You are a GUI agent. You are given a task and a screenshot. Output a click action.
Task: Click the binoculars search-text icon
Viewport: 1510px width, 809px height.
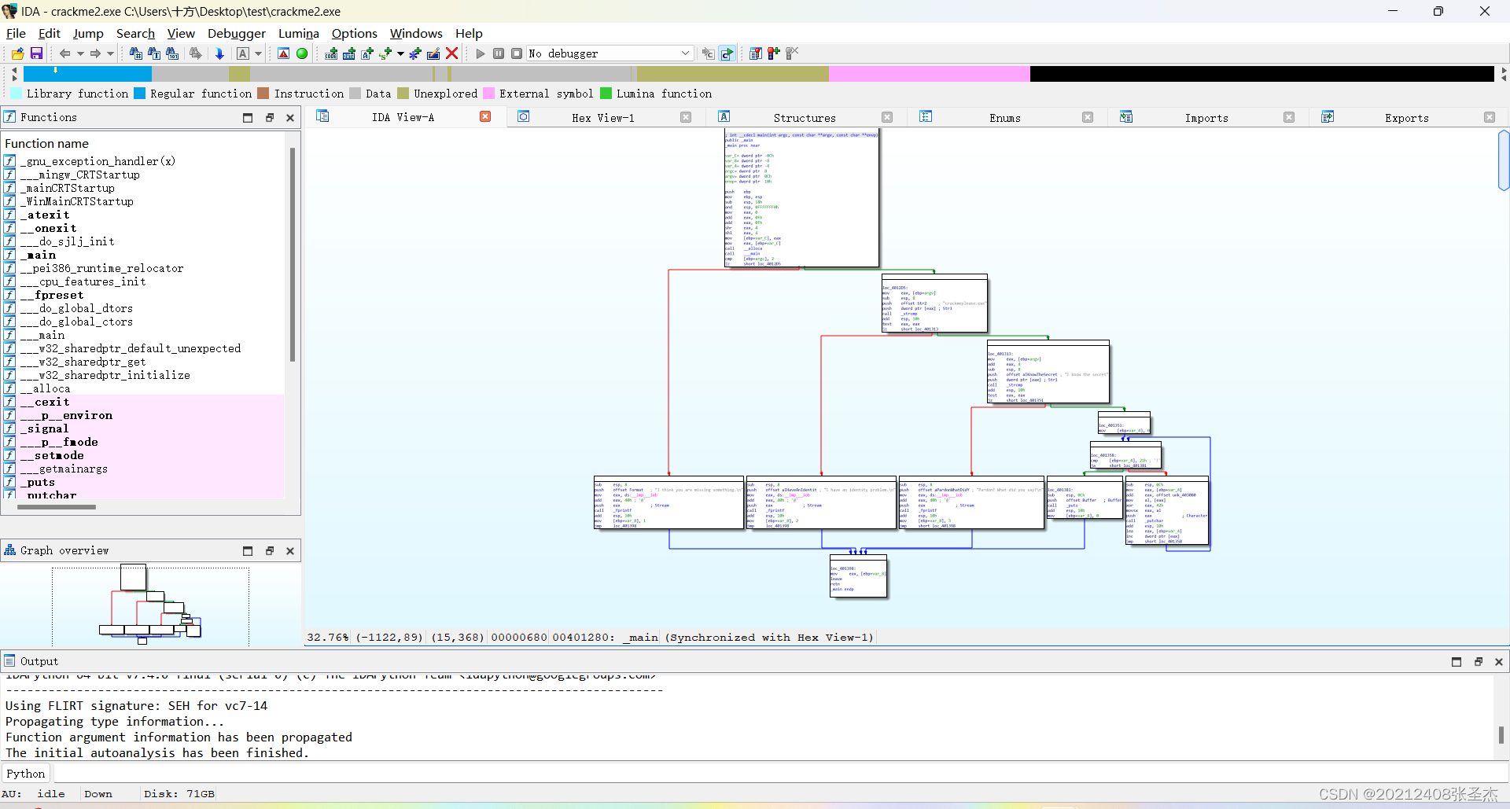154,53
